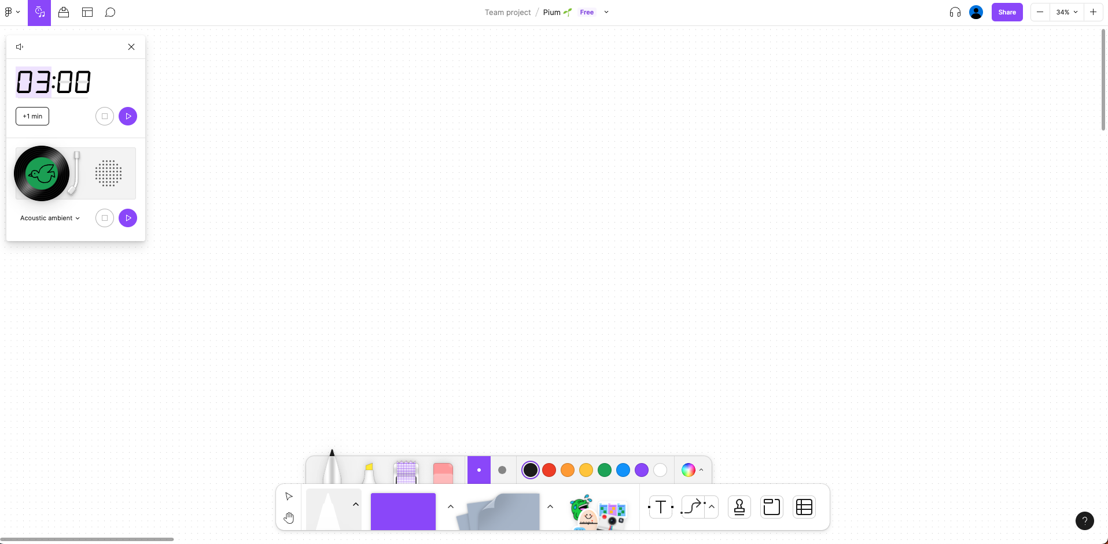Select the Hand tool

[x=289, y=517]
